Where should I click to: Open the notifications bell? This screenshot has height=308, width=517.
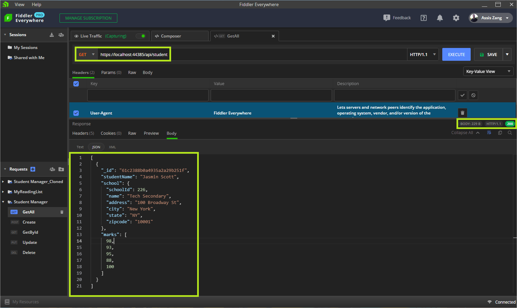point(440,18)
